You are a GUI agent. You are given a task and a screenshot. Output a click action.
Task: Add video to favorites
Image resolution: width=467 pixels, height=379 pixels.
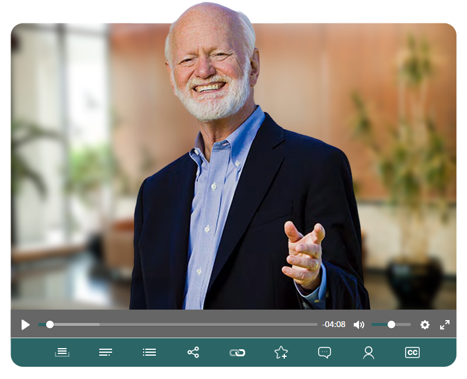(x=281, y=352)
